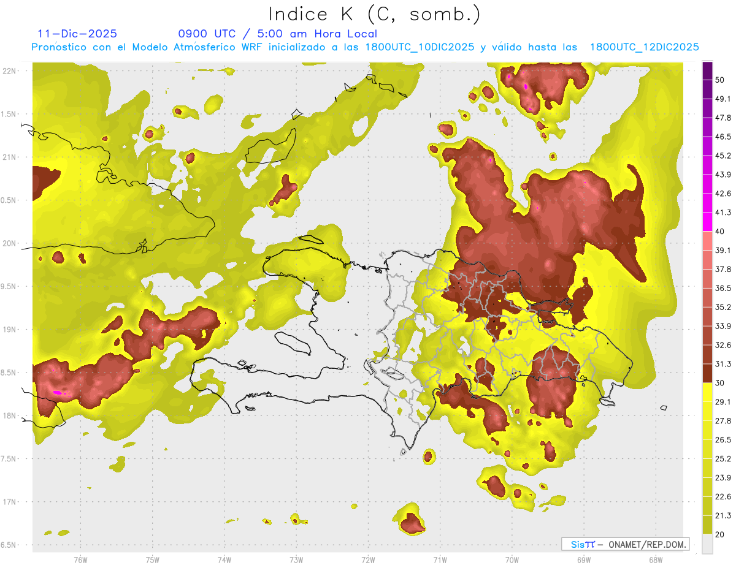Click the colorbar value "46.5"

point(724,137)
